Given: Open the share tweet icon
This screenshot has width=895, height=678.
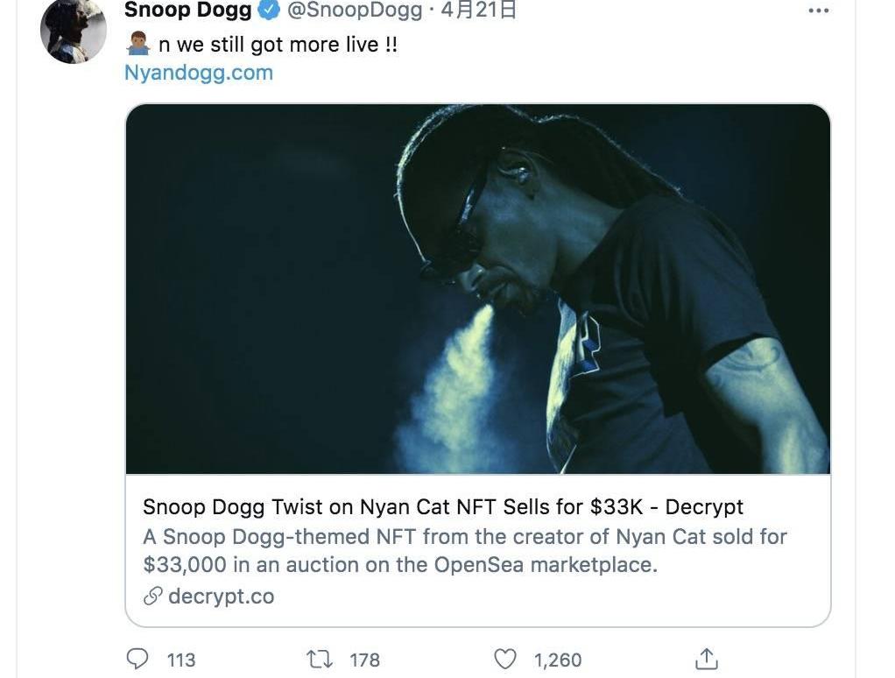Looking at the screenshot, I should pos(707,659).
